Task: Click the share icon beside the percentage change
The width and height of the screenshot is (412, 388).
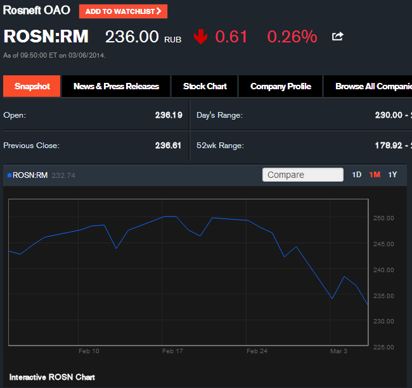Action: [x=337, y=37]
